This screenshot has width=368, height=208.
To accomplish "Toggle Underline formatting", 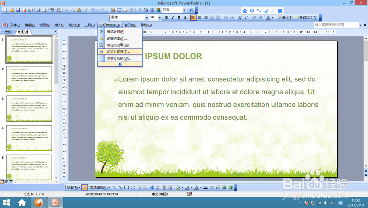I will pyautogui.click(x=179, y=18).
